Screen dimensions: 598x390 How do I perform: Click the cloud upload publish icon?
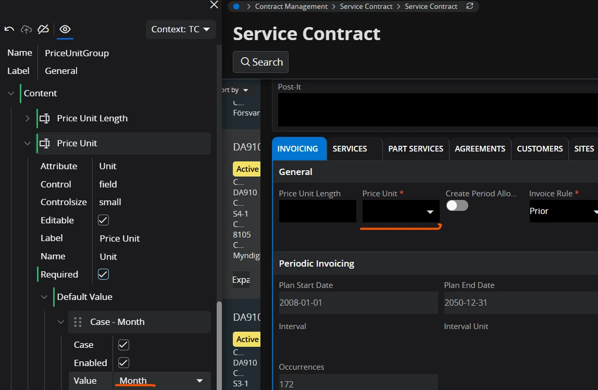point(26,29)
